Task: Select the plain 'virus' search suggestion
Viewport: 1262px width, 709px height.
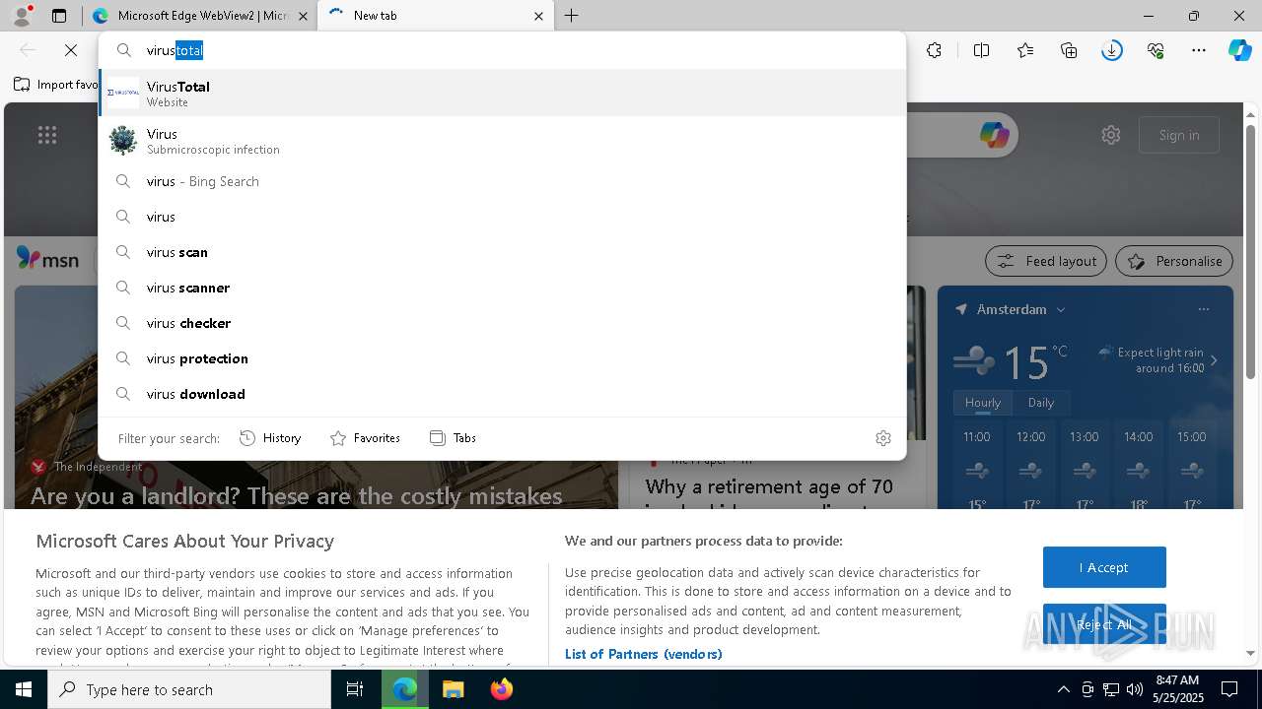Action: click(x=502, y=217)
